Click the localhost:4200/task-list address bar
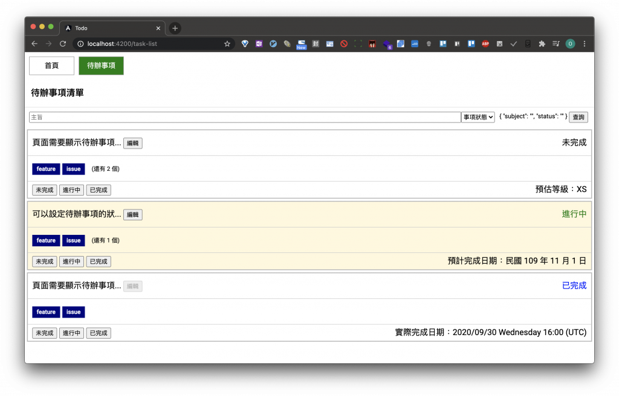This screenshot has width=619, height=396. 153,44
